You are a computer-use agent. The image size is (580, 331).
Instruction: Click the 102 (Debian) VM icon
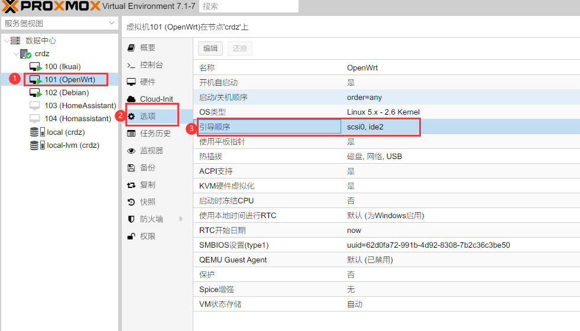[x=36, y=93]
